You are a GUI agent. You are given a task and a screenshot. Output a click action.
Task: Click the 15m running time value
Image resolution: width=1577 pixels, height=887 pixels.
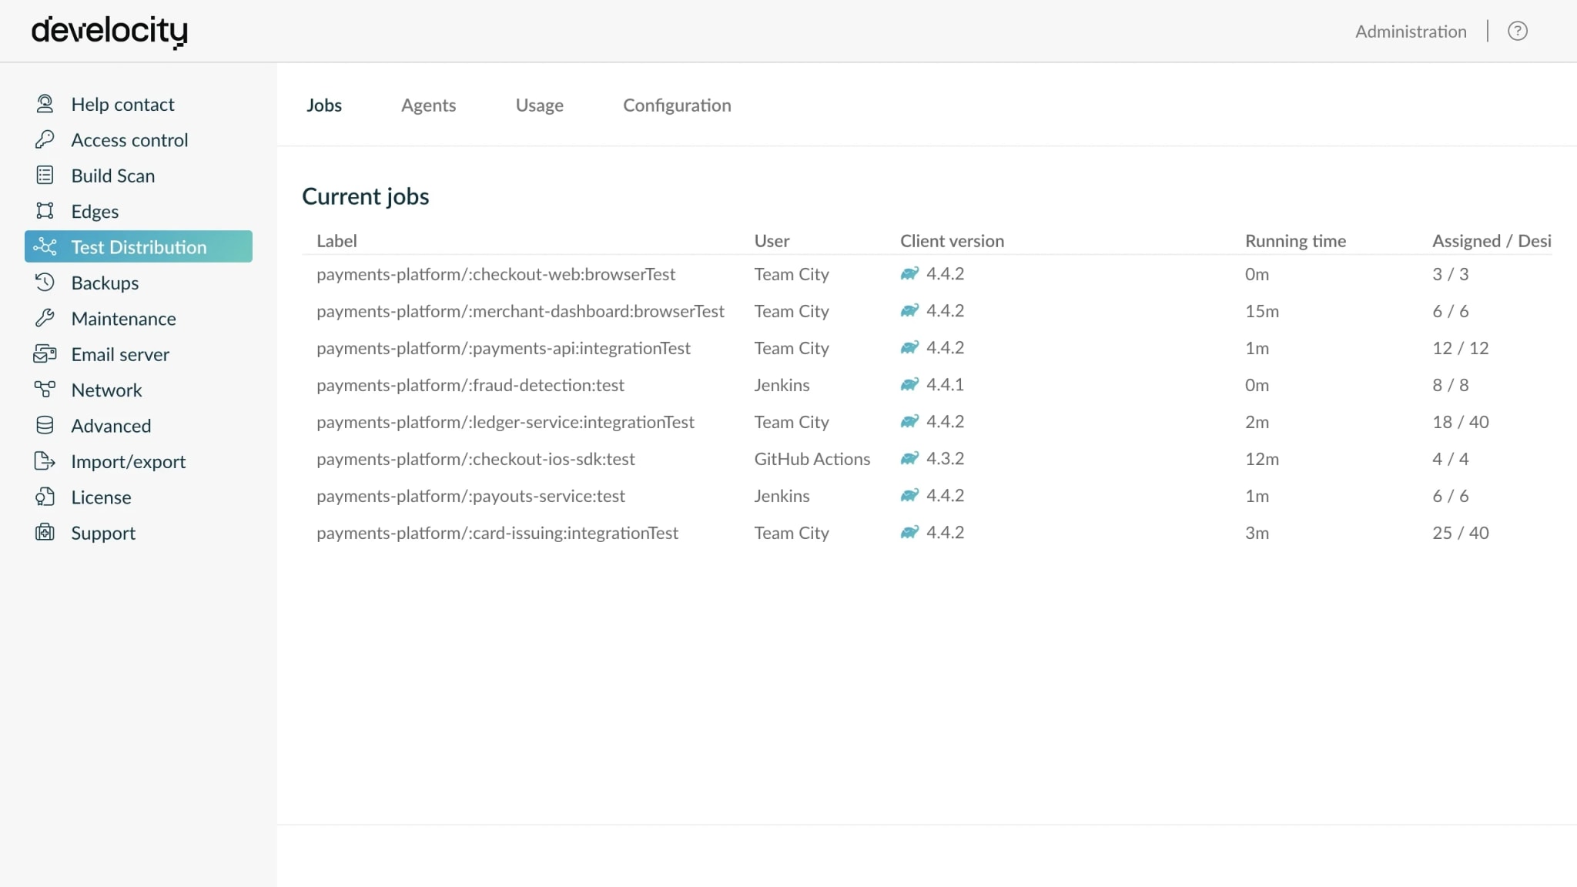tap(1261, 311)
